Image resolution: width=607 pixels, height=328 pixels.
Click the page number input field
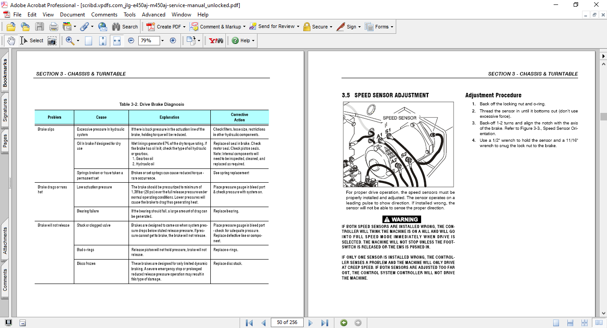(x=287, y=323)
